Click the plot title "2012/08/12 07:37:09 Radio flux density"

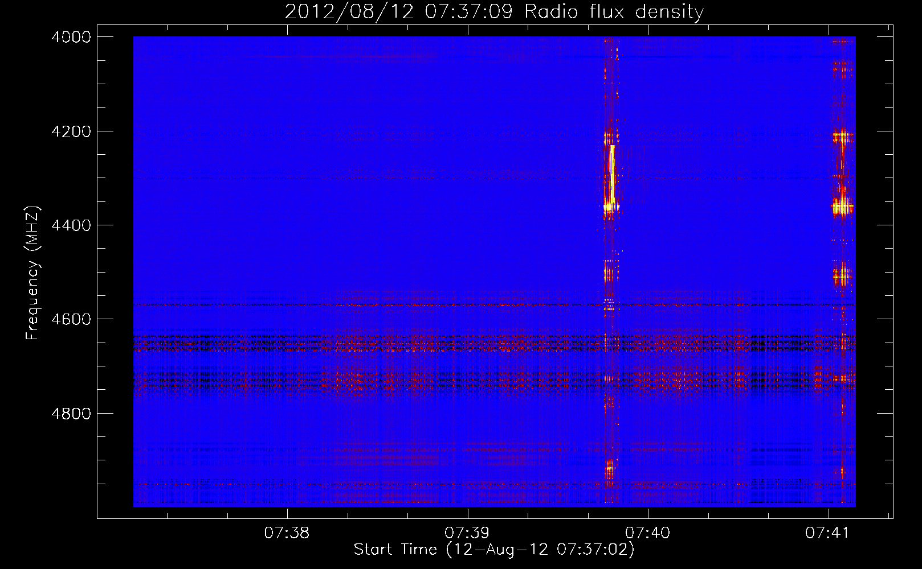494,11
